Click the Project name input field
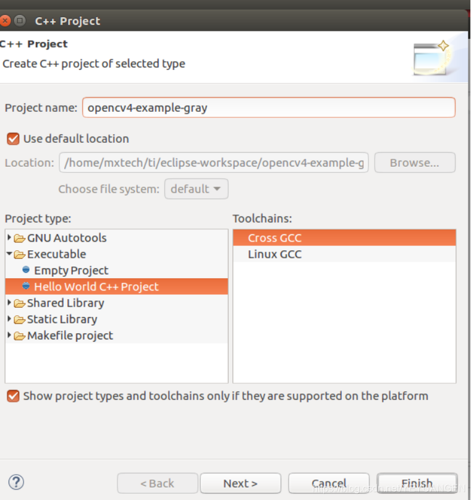Image resolution: width=471 pixels, height=500 pixels. pyautogui.click(x=268, y=108)
